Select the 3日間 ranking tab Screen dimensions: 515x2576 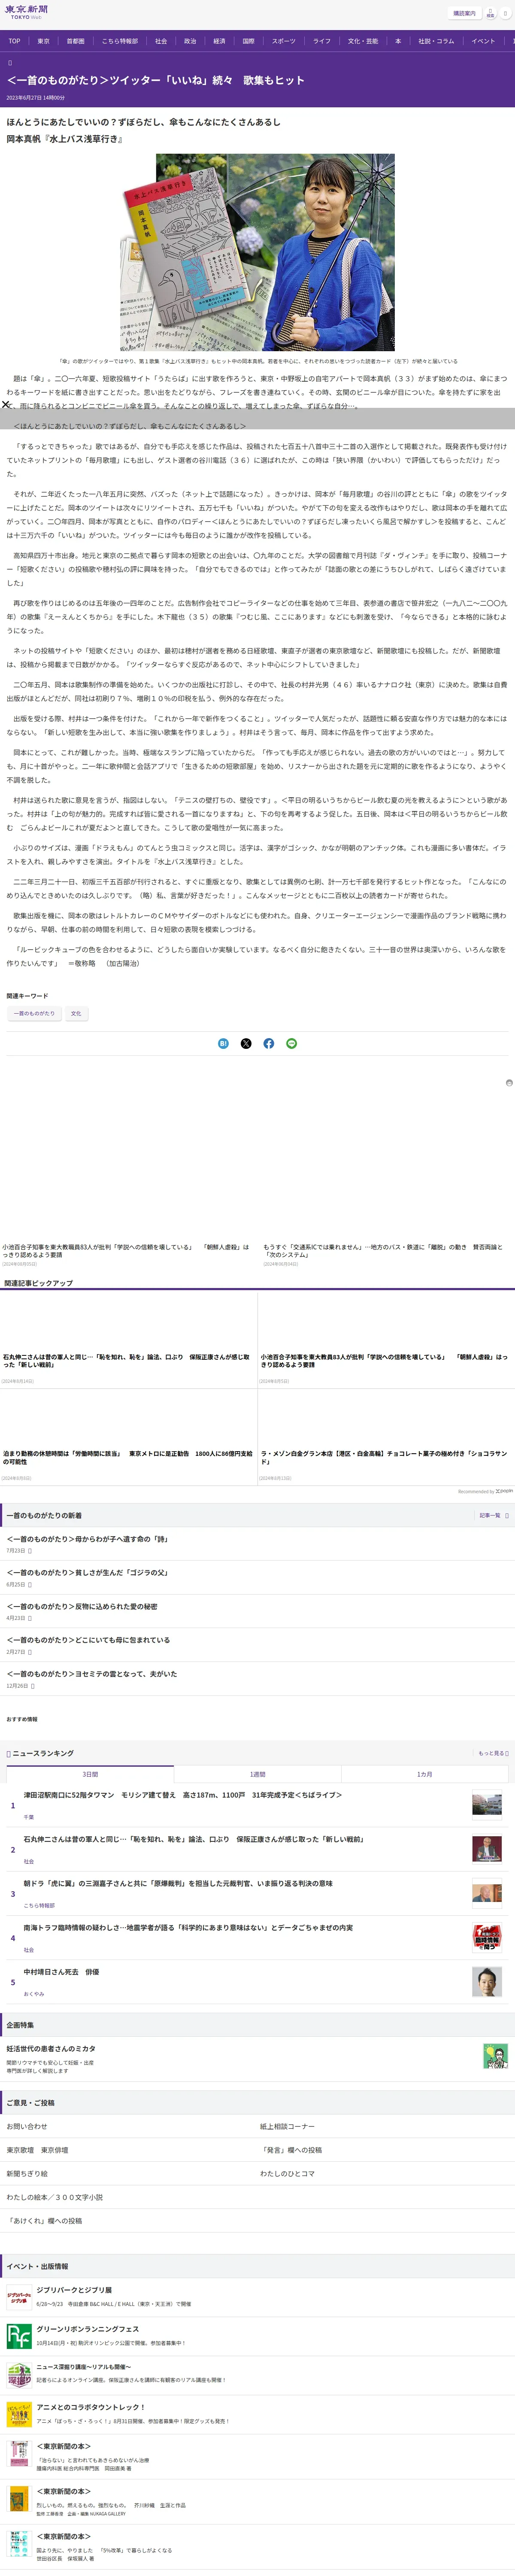tap(90, 1774)
